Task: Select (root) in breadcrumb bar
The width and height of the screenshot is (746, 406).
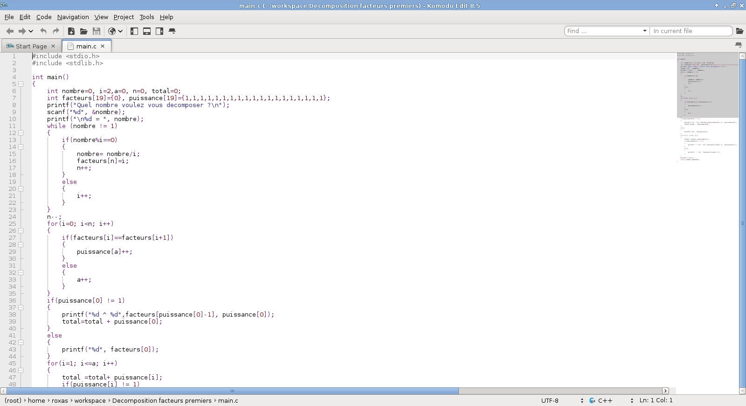Action: pos(13,400)
